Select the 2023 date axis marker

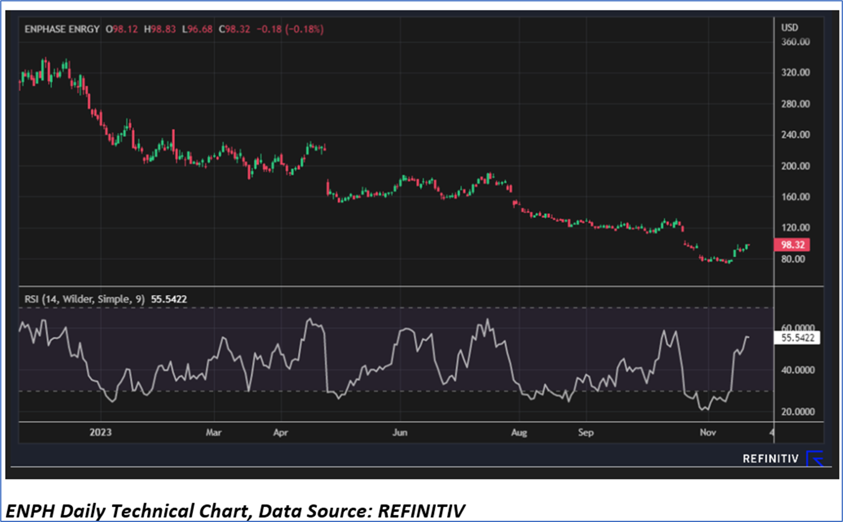[x=100, y=432]
